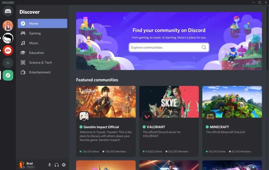Open the EA server icon
This screenshot has width=269, height=170.
click(x=8, y=51)
